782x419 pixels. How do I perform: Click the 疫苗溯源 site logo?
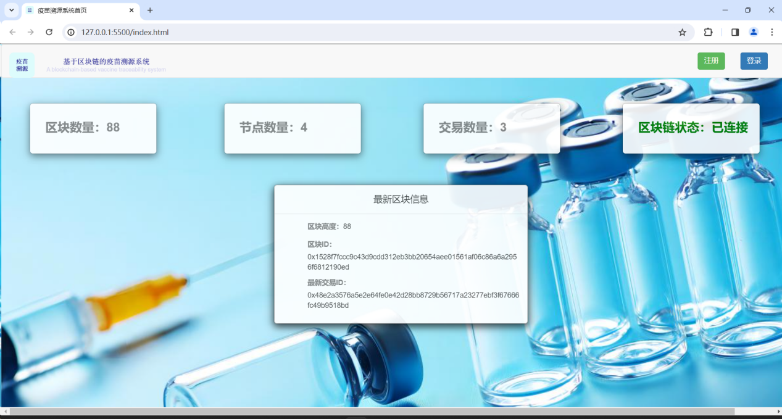(x=22, y=65)
